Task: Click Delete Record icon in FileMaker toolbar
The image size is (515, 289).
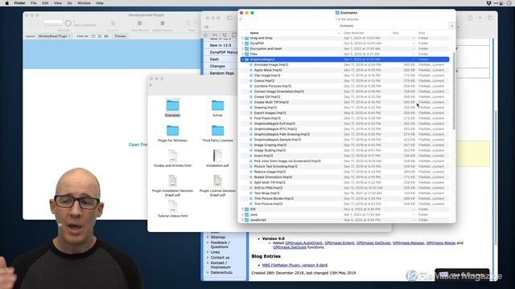Action: click(x=163, y=23)
